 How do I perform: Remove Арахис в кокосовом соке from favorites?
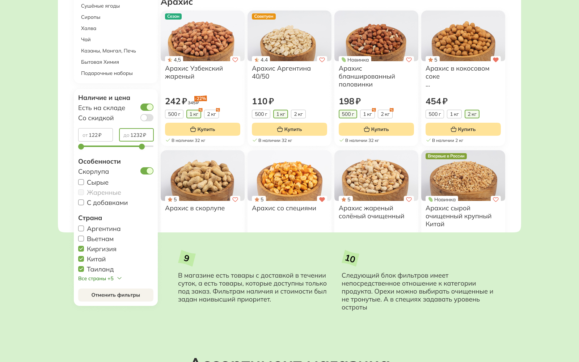pos(496,60)
